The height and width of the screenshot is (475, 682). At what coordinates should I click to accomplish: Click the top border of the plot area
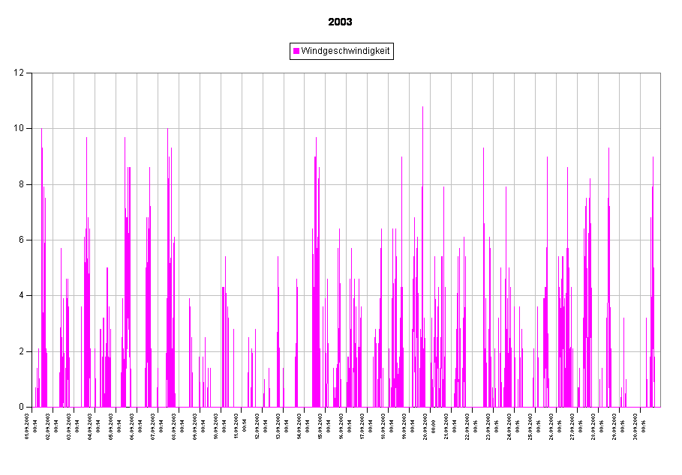[x=345, y=73]
